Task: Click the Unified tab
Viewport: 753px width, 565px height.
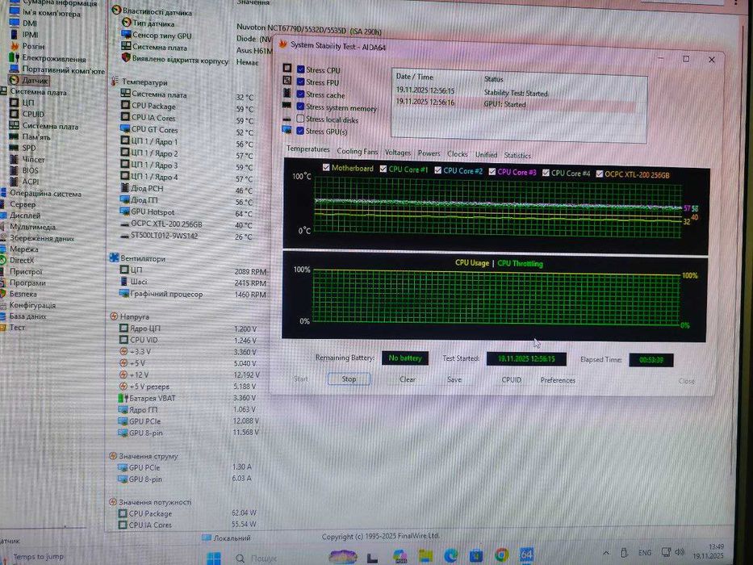Action: click(x=486, y=155)
